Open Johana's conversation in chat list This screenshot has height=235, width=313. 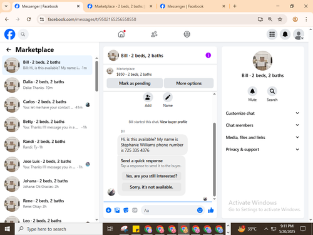(x=47, y=184)
